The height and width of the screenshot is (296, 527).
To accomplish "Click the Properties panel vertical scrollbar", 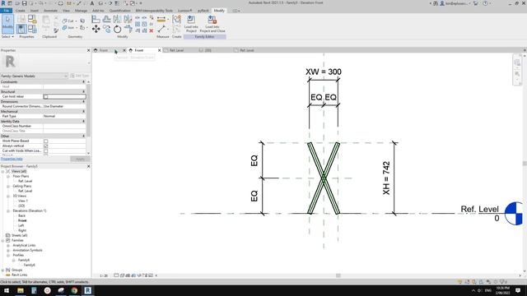I will tap(88, 111).
